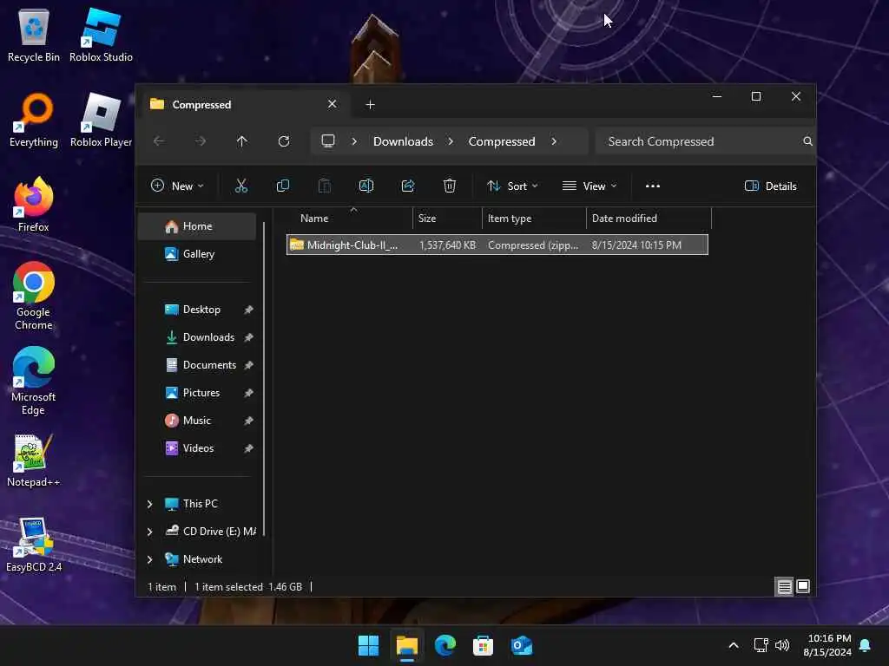This screenshot has height=666, width=889.
Task: Select Google Chrome desktop shortcut
Action: 34,297
